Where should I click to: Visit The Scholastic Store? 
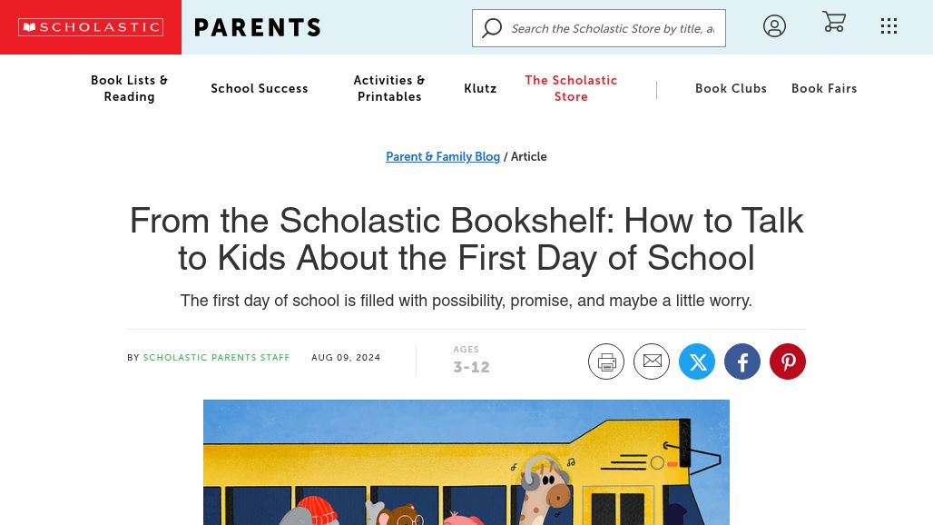(x=571, y=88)
